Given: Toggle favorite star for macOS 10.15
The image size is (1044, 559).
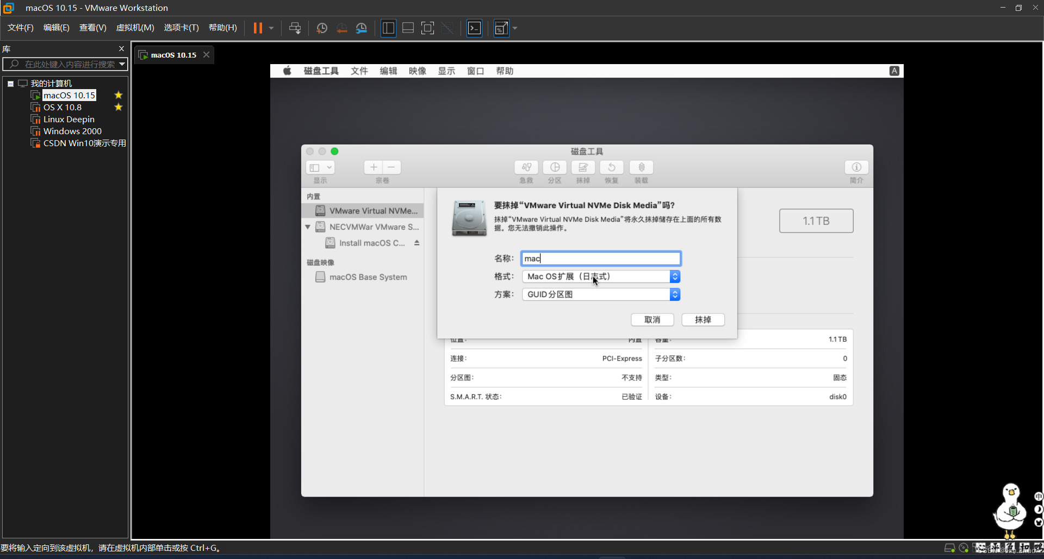Looking at the screenshot, I should coord(119,96).
